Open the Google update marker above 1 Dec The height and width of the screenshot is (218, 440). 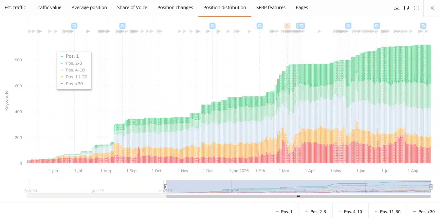pyautogui.click(x=212, y=26)
